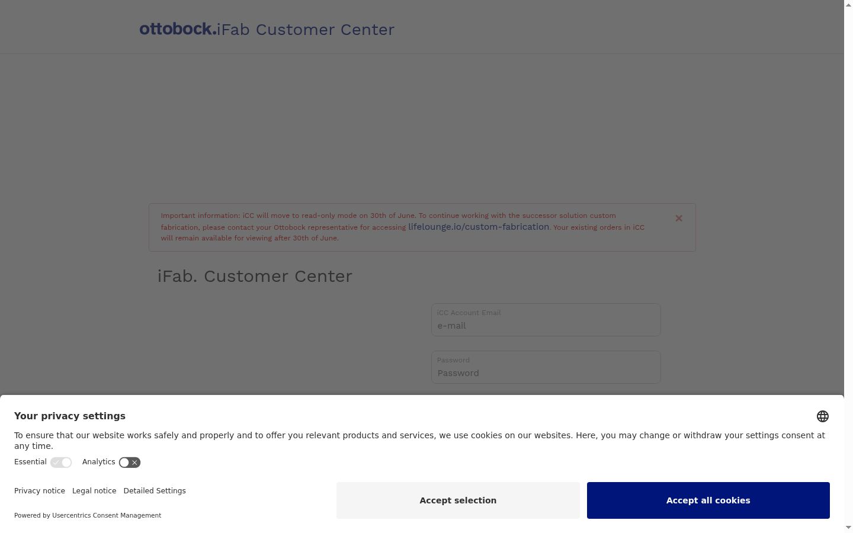
Task: Toggle the Essential cookie switch
Action: (x=61, y=463)
